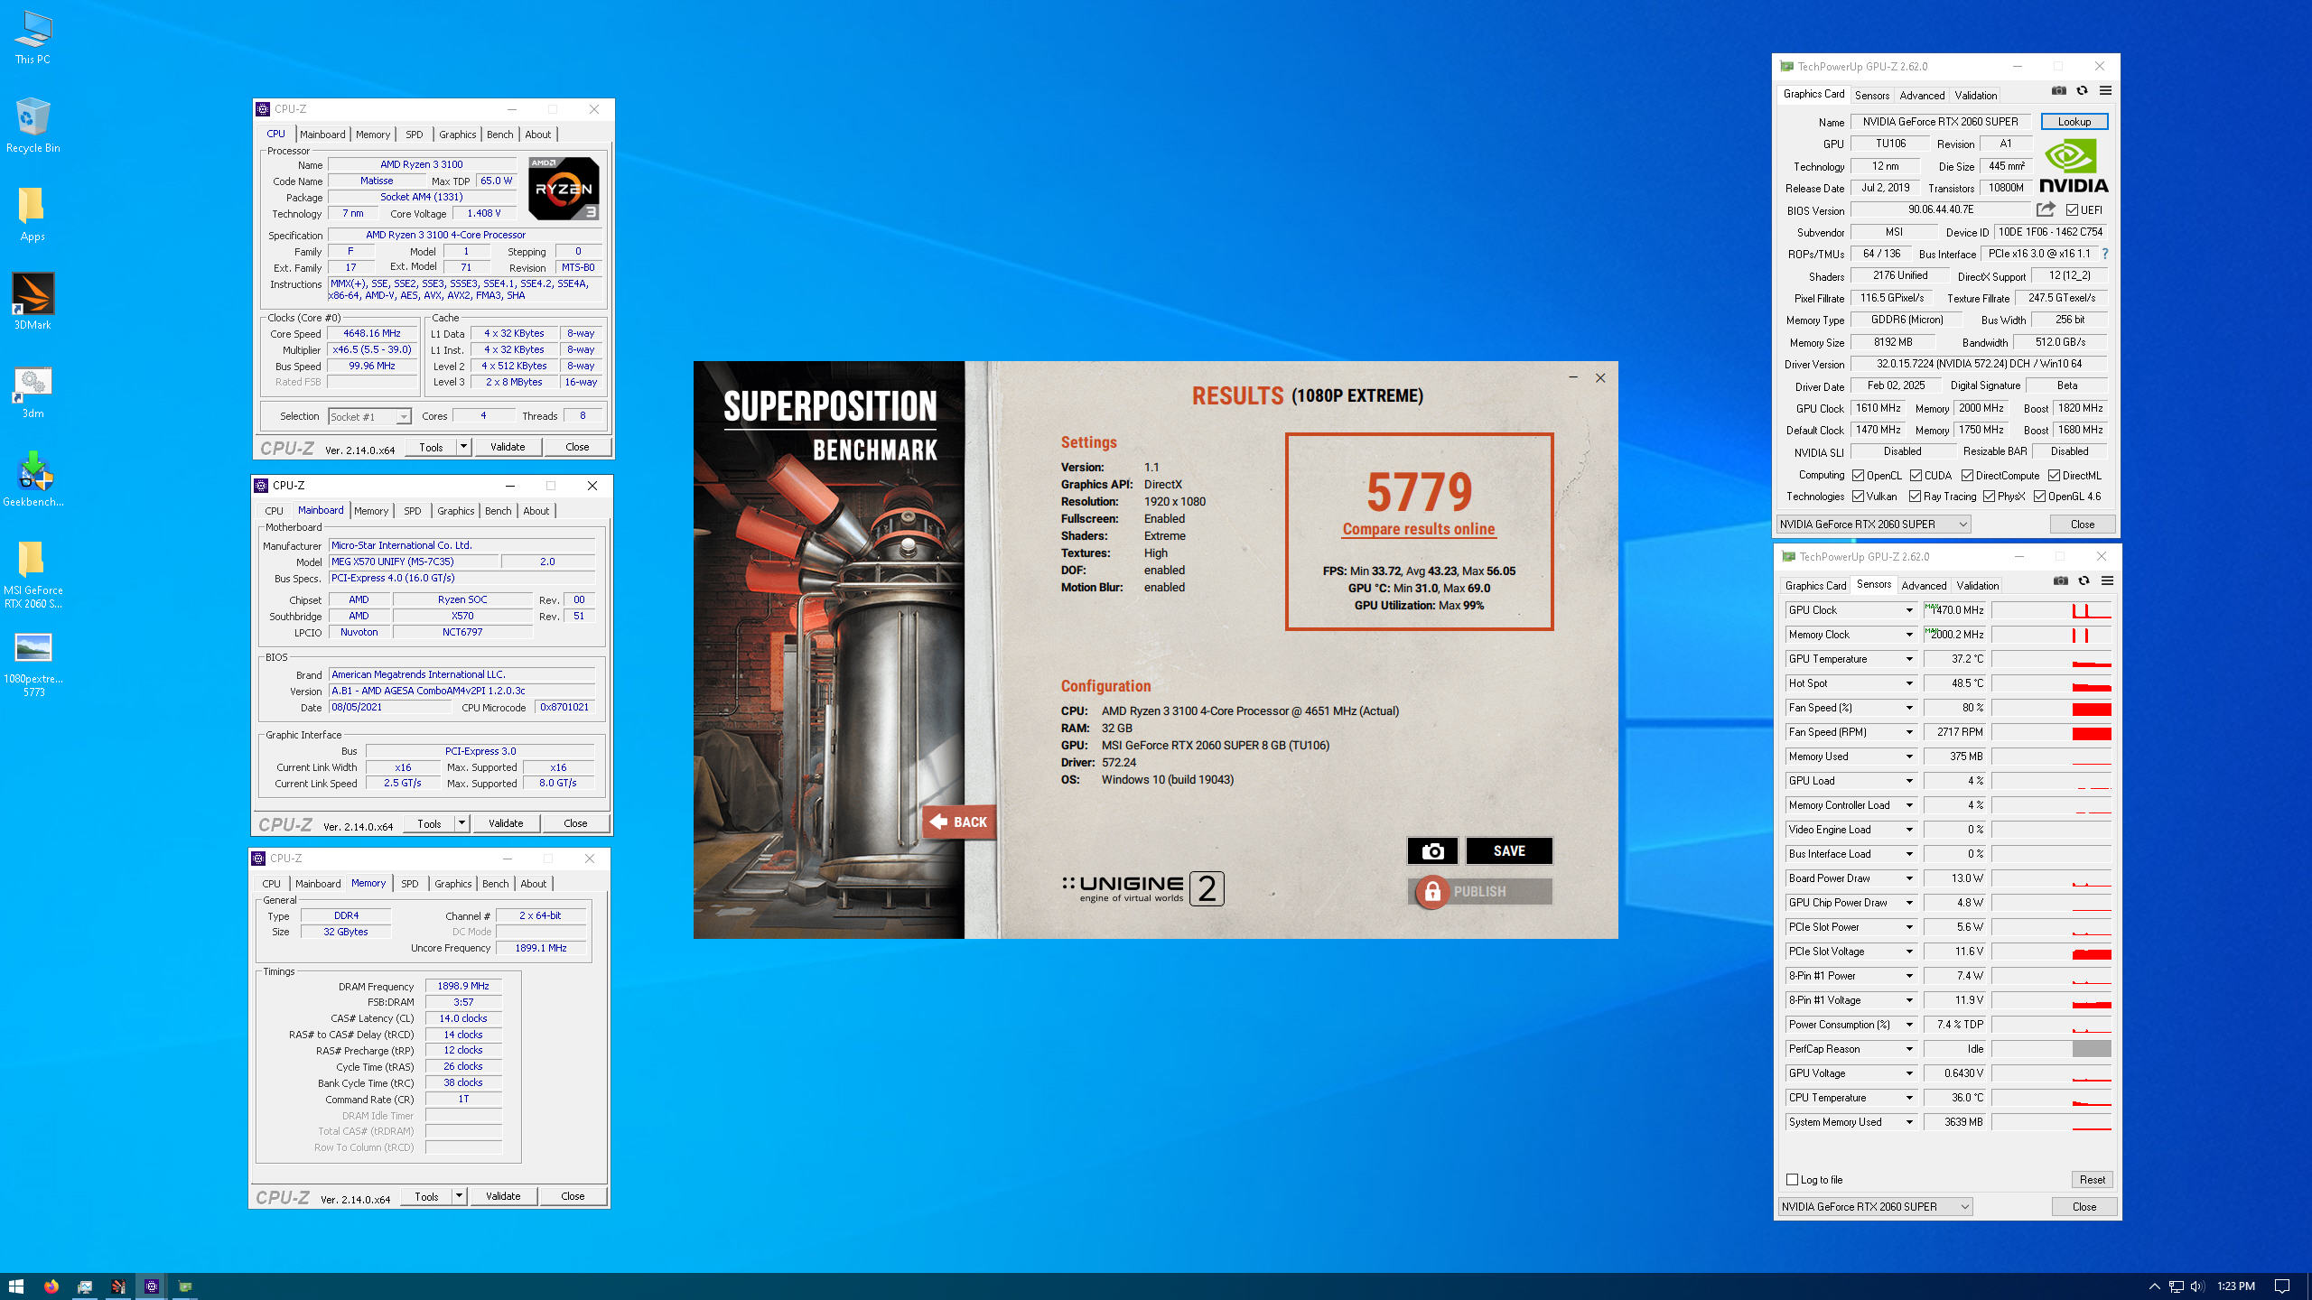This screenshot has width=2312, height=1300.
Task: Click the Bus Interface question mark in GPU-Z
Action: coord(2105,254)
